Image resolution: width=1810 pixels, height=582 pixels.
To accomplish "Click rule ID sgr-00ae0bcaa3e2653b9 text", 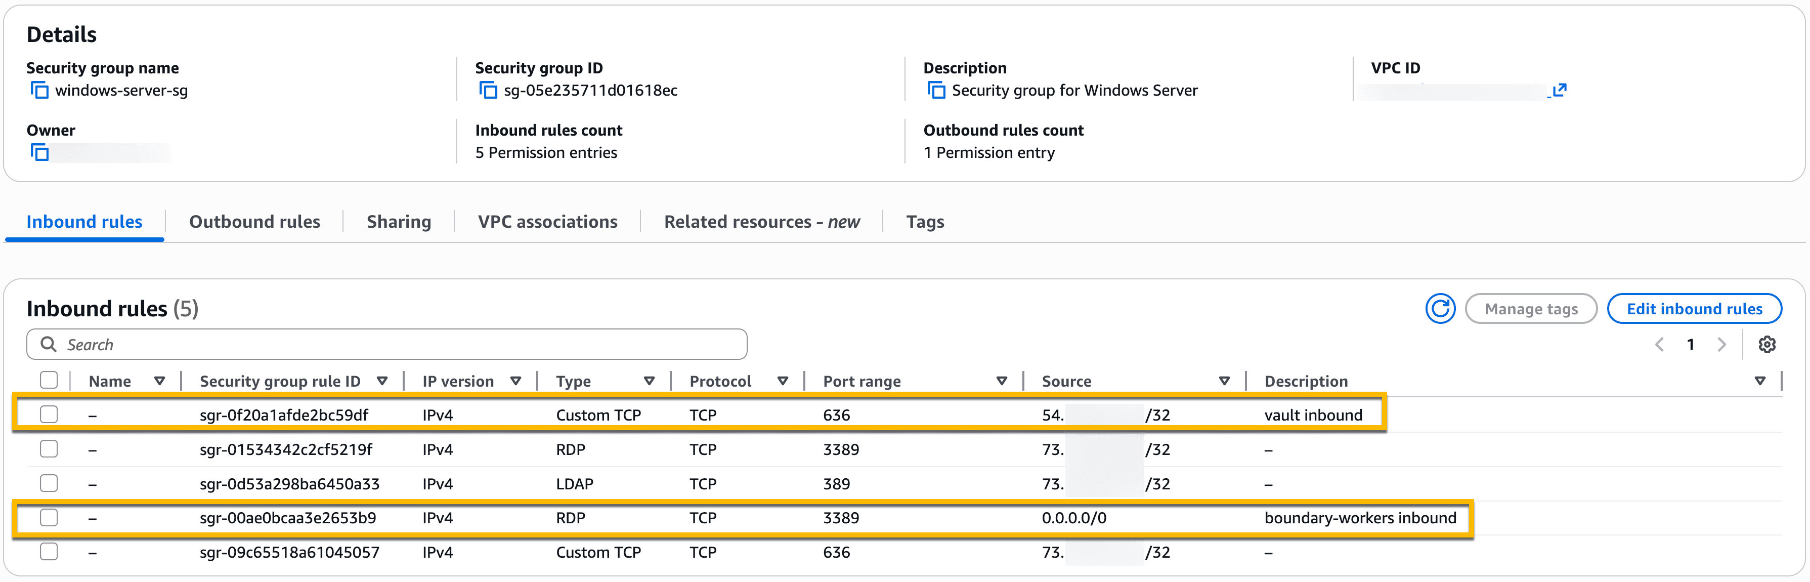I will tap(288, 518).
